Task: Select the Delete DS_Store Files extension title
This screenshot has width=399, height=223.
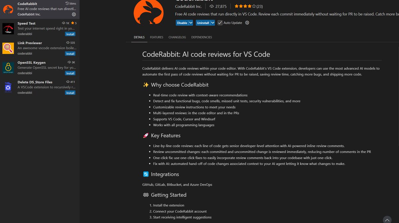Action: coord(35,82)
